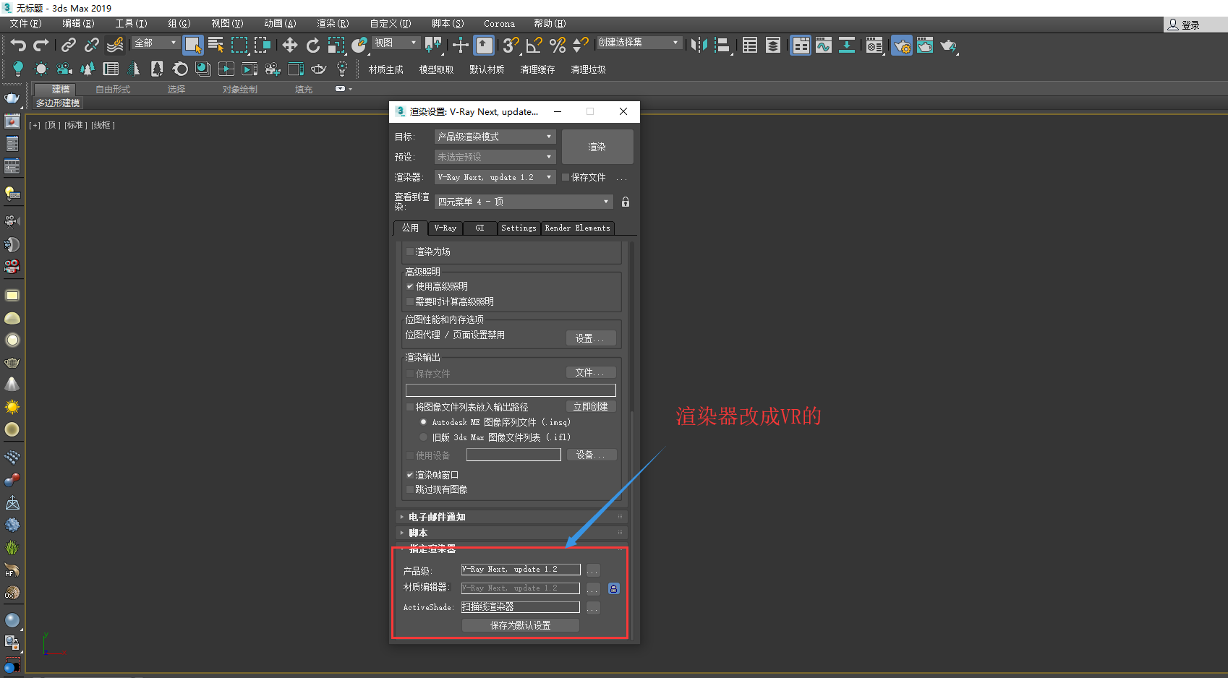
Task: Uncheck the 使用高级照明 checkbox
Action: (x=410, y=286)
